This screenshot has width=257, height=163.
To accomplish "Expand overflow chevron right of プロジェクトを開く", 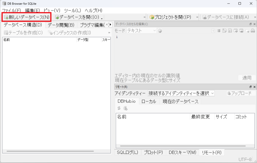I will [x=197, y=17].
